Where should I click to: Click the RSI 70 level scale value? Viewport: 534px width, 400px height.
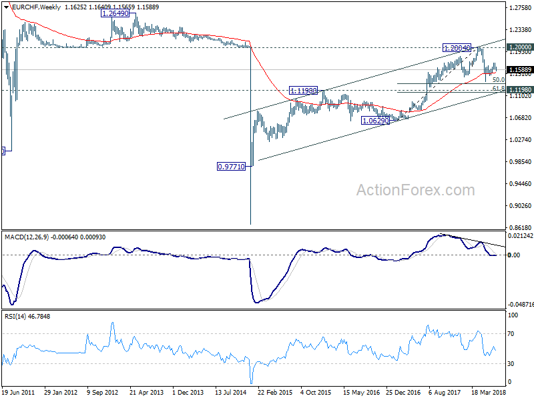pyautogui.click(x=511, y=334)
